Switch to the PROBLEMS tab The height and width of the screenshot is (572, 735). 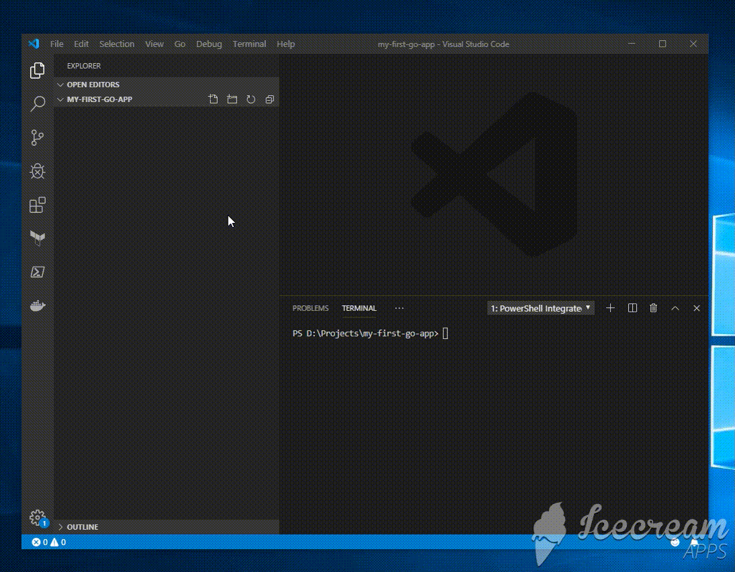click(310, 308)
